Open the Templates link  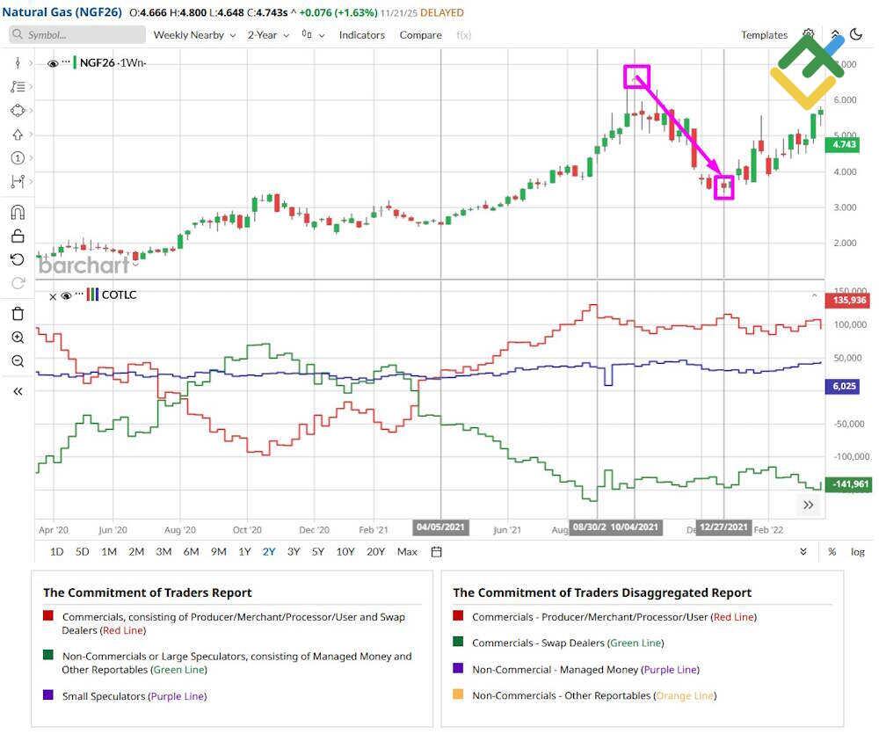click(763, 35)
